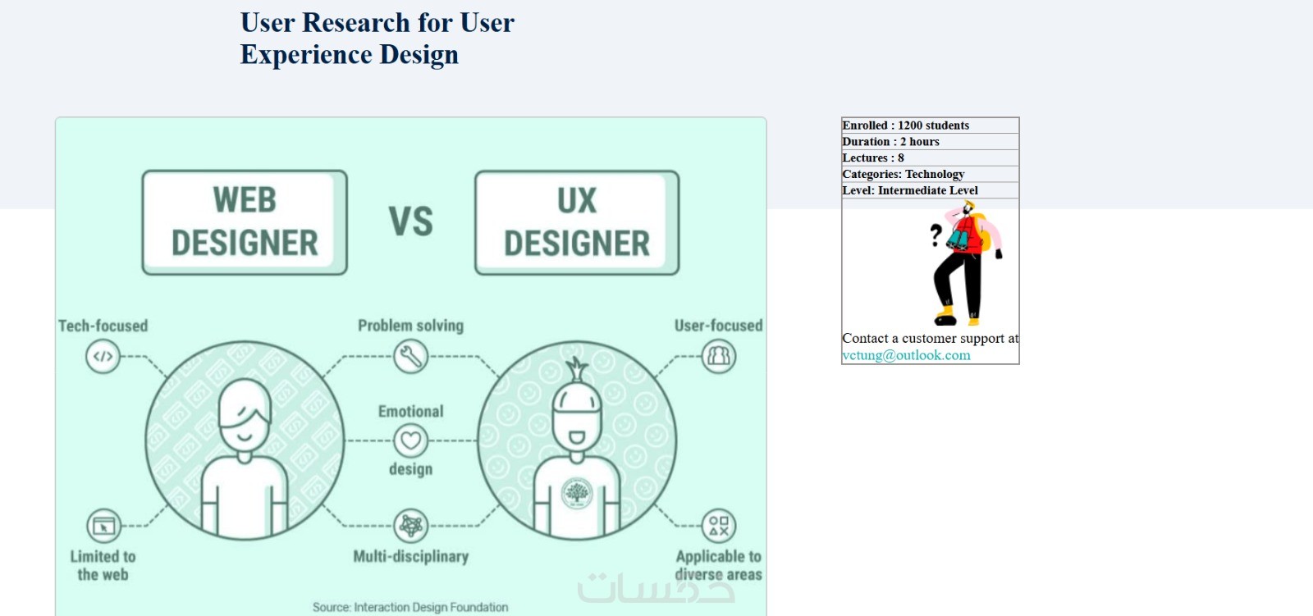Click the Limited to the web browser icon
Screen dimensions: 1313x616
click(103, 527)
